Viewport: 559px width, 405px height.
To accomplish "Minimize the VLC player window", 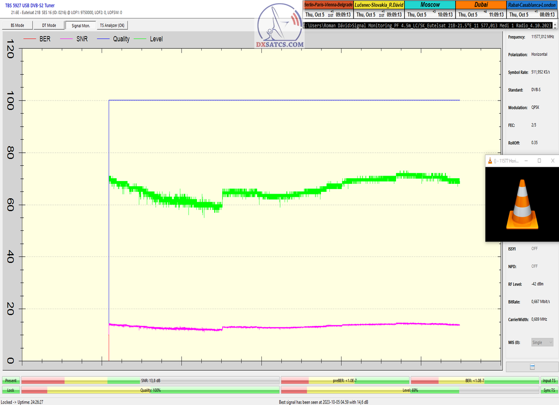I will coord(526,161).
